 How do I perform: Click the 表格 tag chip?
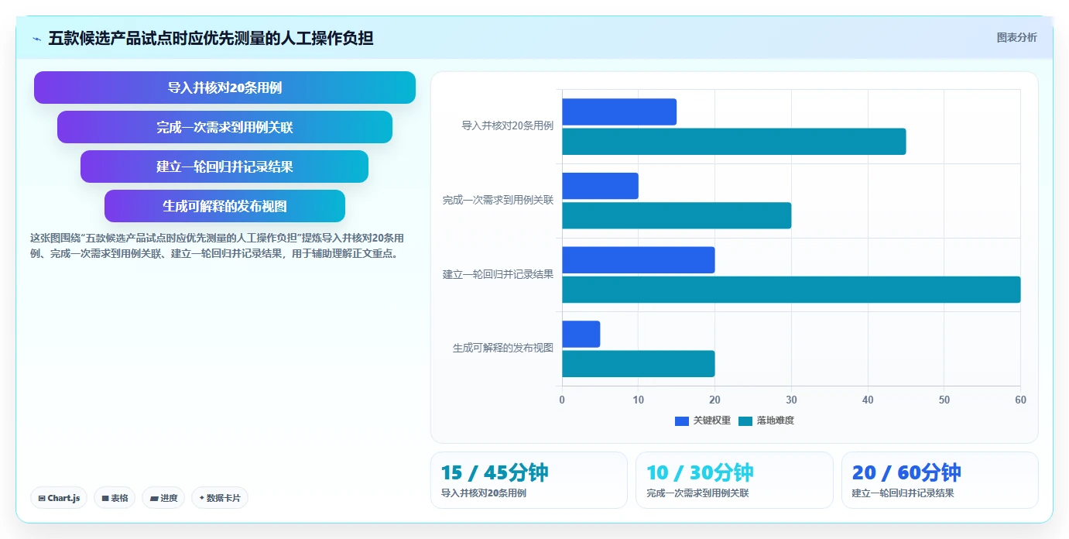coord(115,498)
